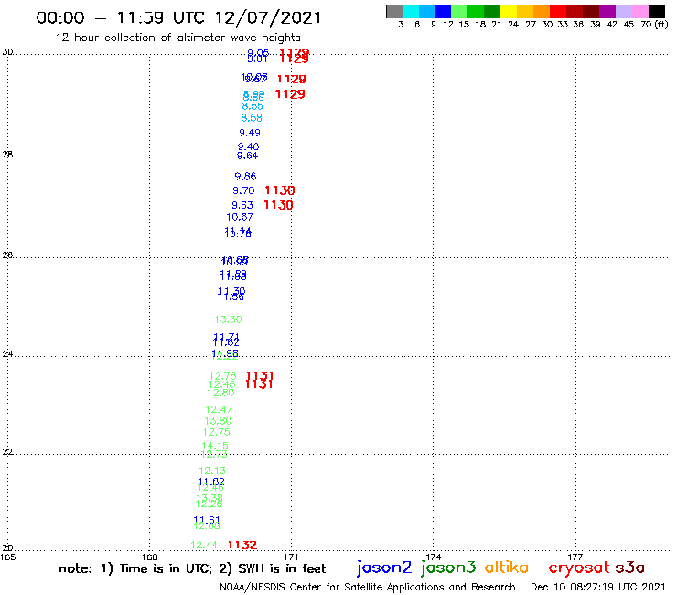Click the wave height value 9.66
677x595 pixels.
pyautogui.click(x=245, y=177)
